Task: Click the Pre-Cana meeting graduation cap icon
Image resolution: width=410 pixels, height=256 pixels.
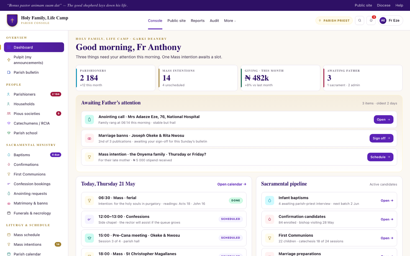Action: click(89, 238)
